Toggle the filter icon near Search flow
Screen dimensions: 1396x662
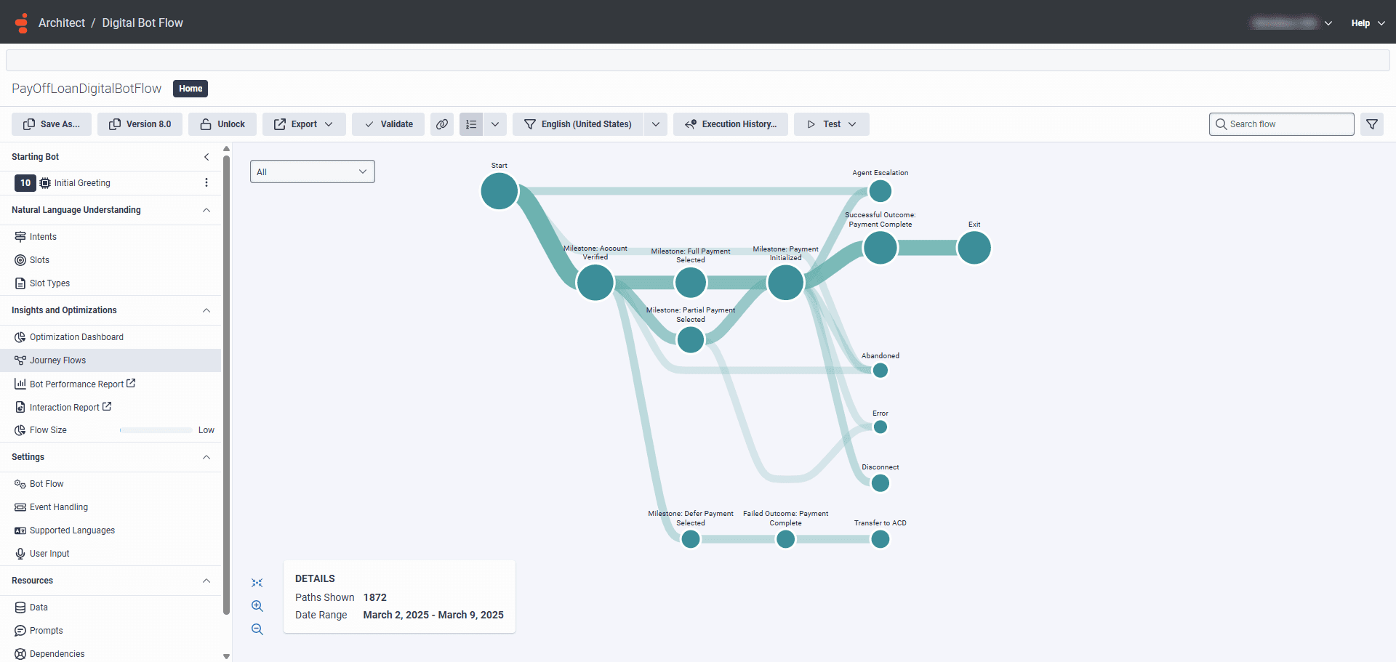coord(1373,124)
